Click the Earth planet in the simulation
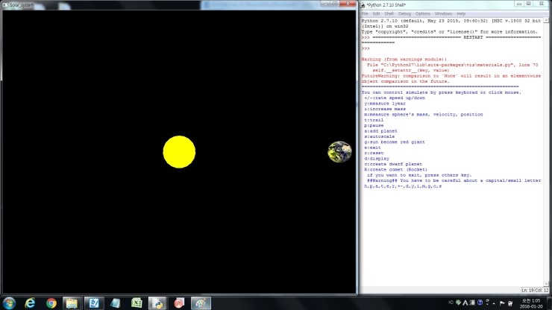This screenshot has width=552, height=310. pyautogui.click(x=339, y=152)
